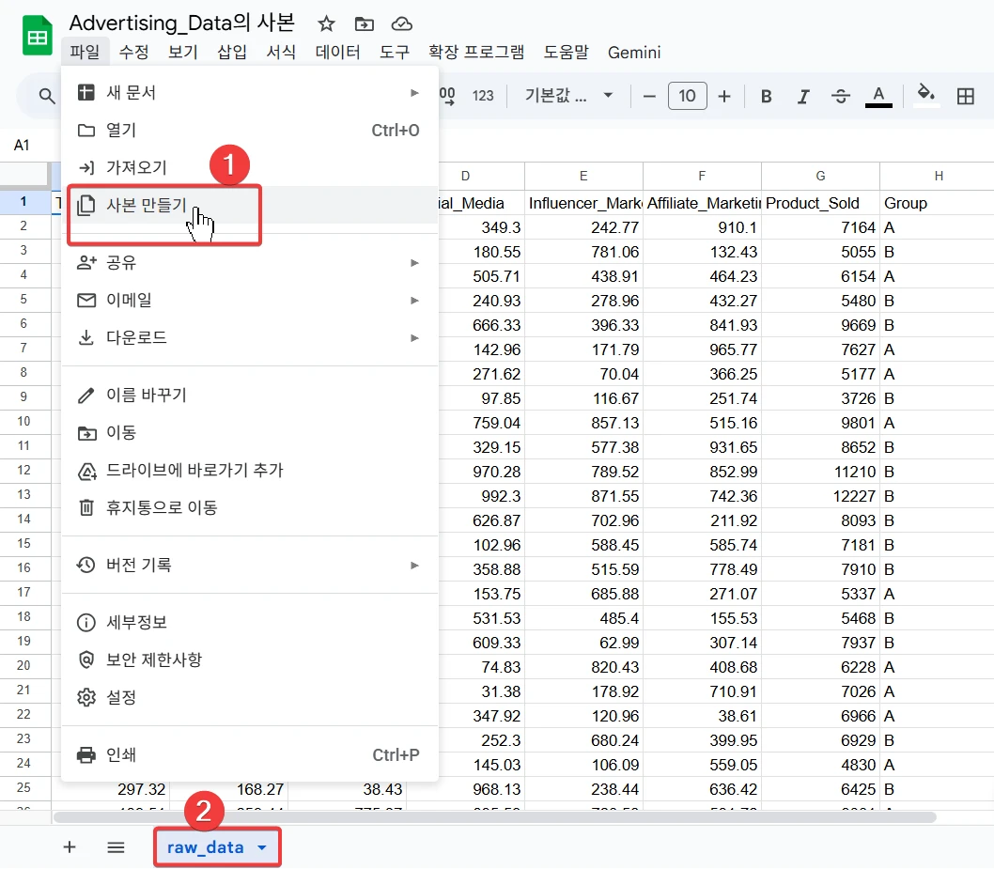Increase font size with plus button
Image resolution: width=994 pixels, height=869 pixels.
point(724,96)
